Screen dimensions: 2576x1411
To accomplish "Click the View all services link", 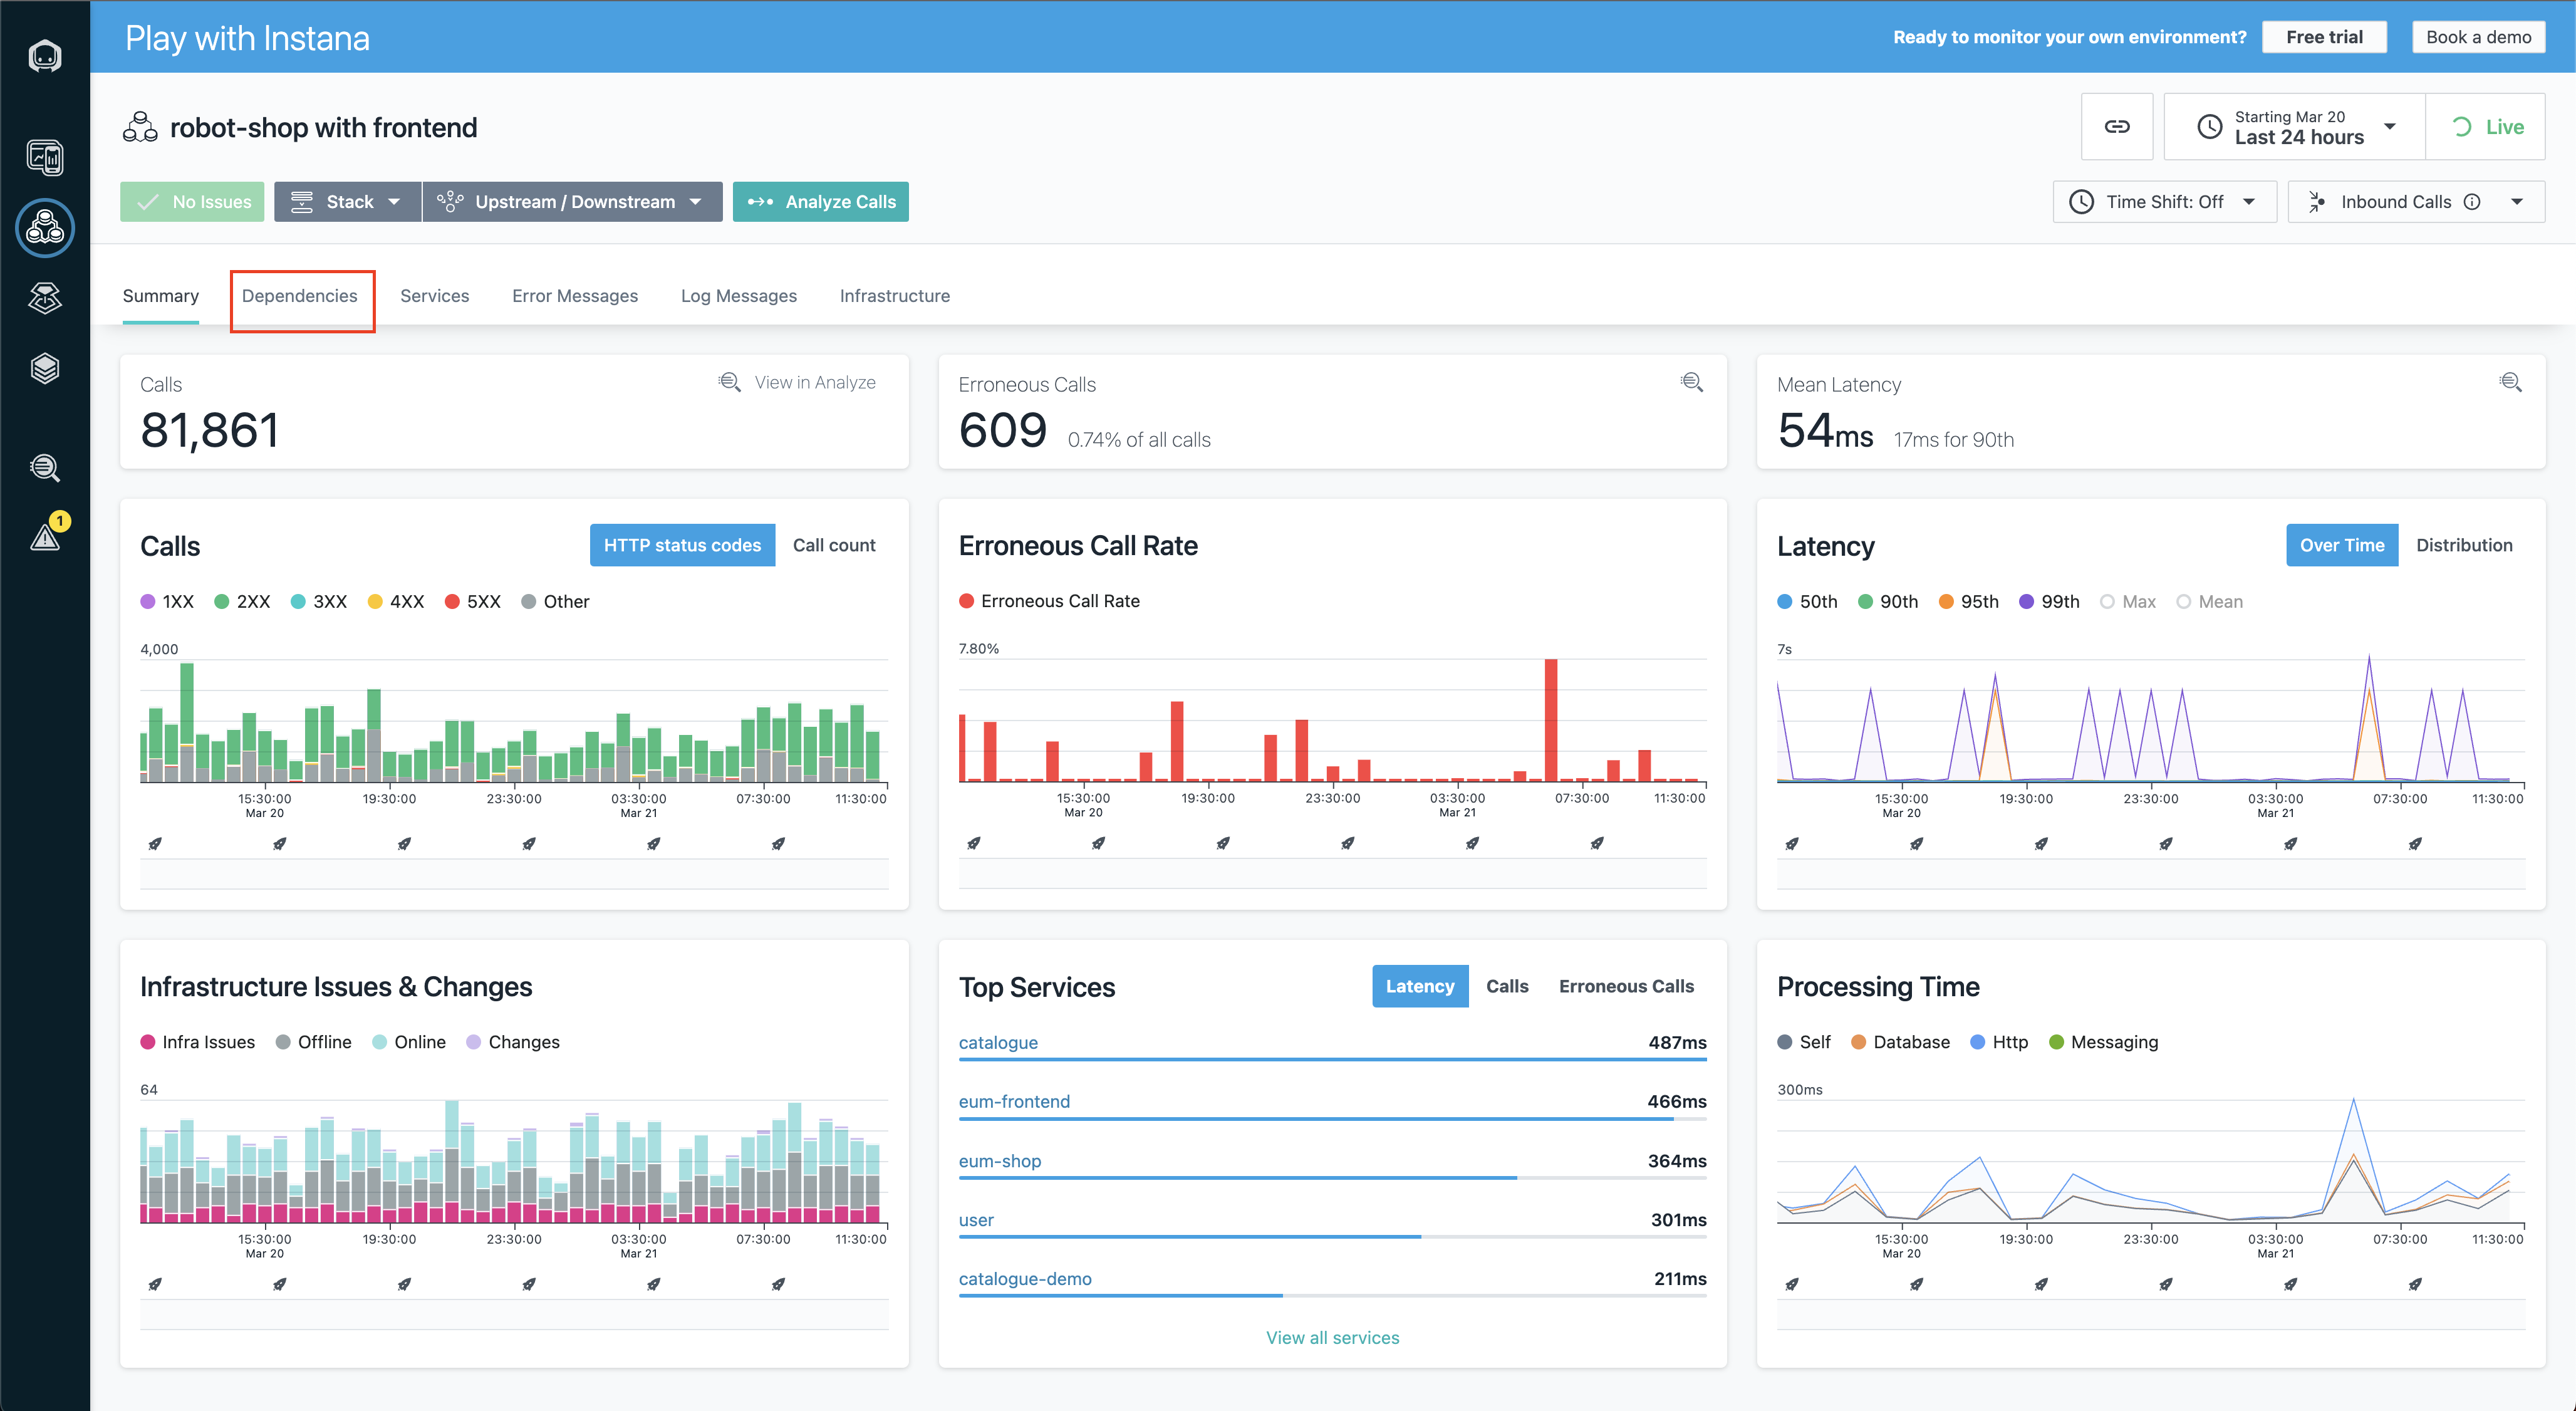I will click(x=1332, y=1337).
